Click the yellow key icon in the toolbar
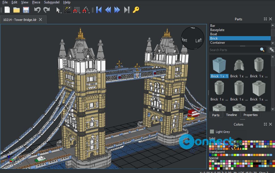The height and width of the screenshot is (173, 275). coord(136,10)
